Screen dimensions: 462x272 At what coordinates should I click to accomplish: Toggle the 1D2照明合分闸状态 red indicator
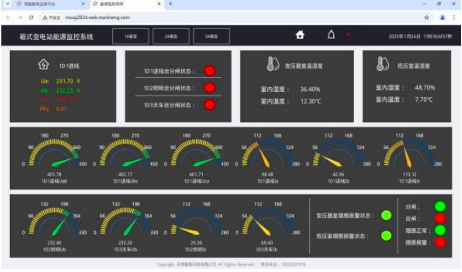pos(210,88)
